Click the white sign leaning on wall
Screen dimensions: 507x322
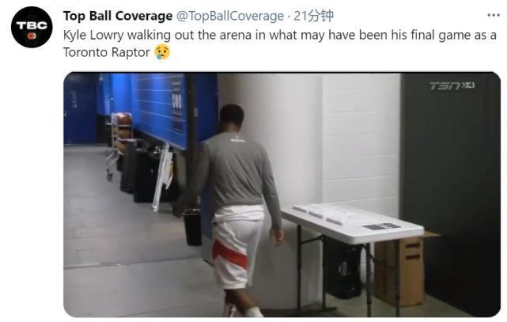163,178
